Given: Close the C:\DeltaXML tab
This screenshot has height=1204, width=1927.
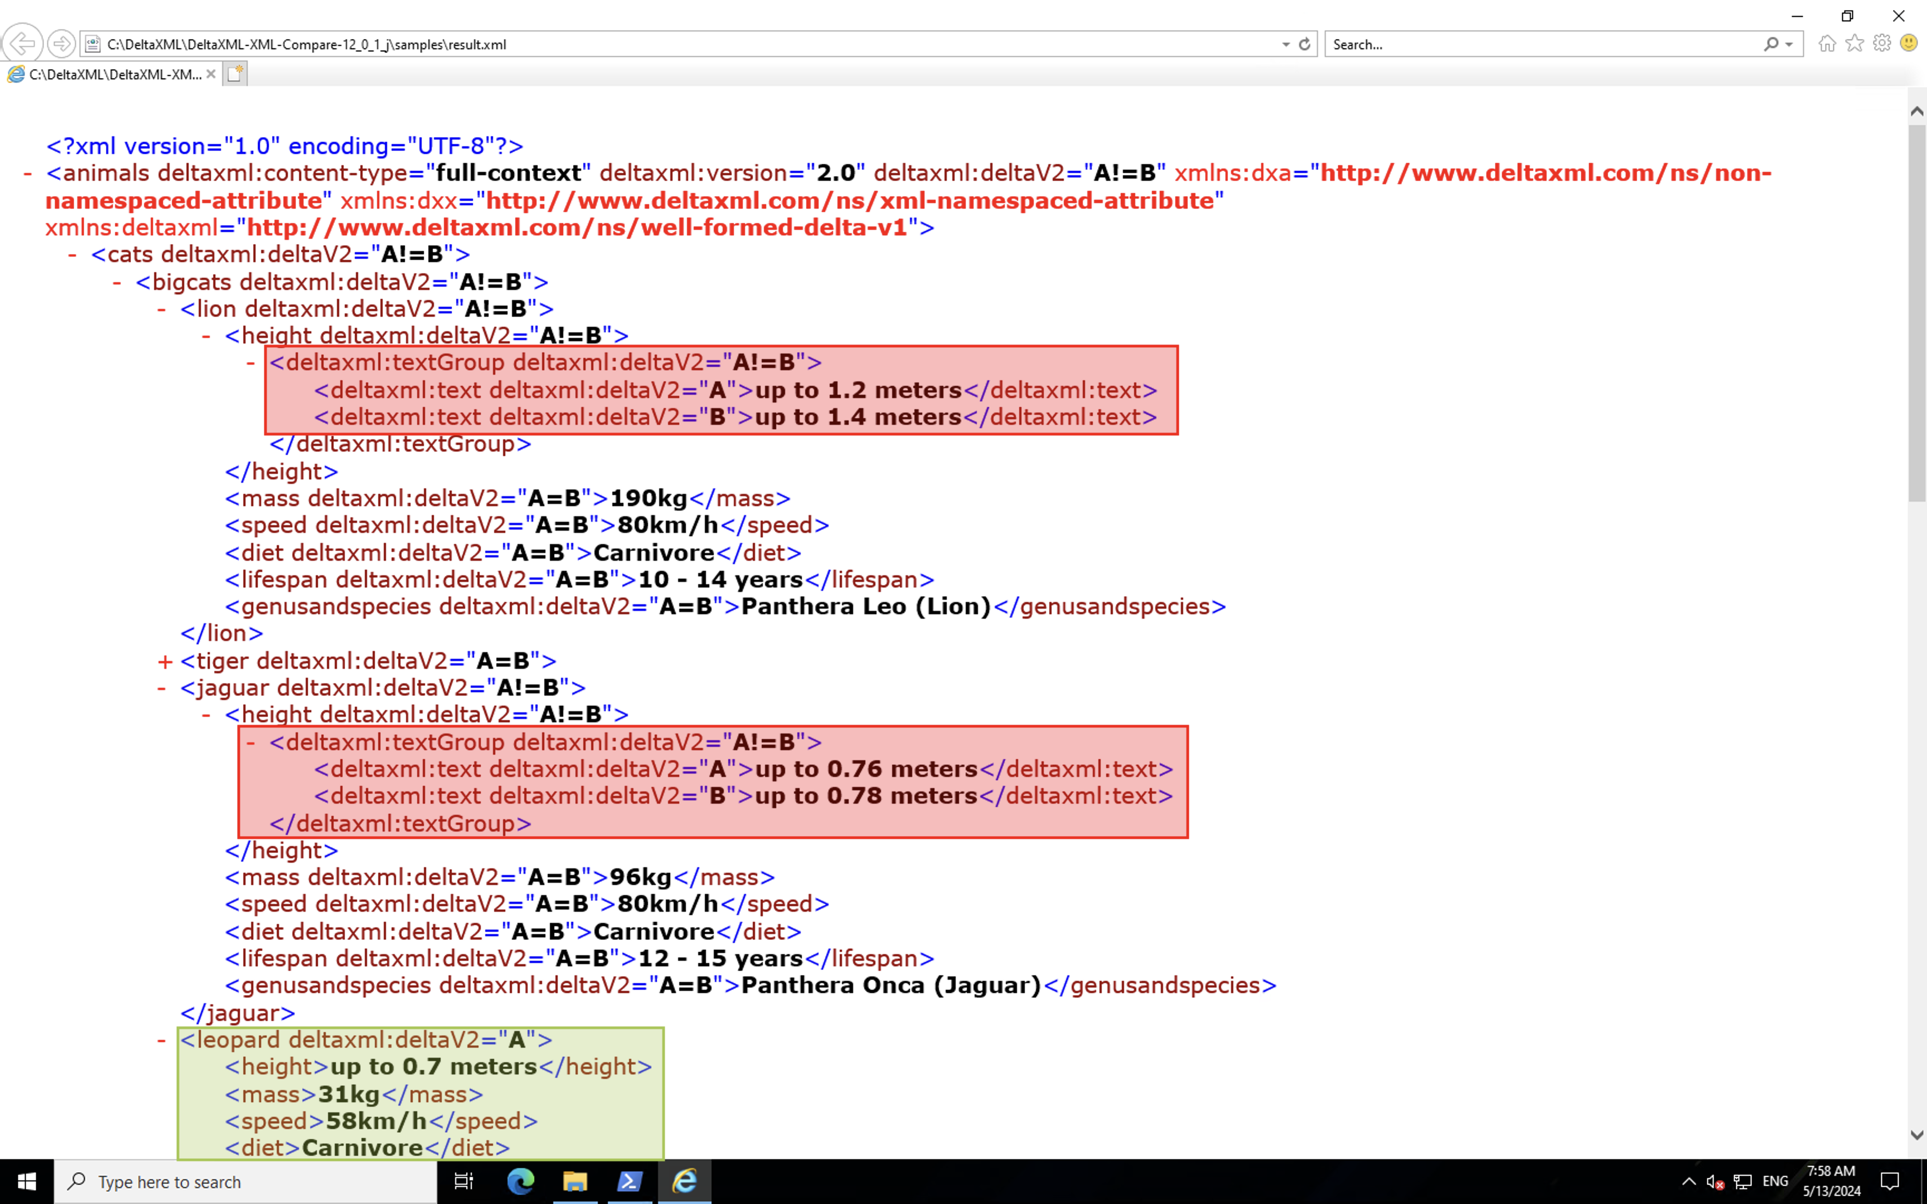Looking at the screenshot, I should 210,74.
